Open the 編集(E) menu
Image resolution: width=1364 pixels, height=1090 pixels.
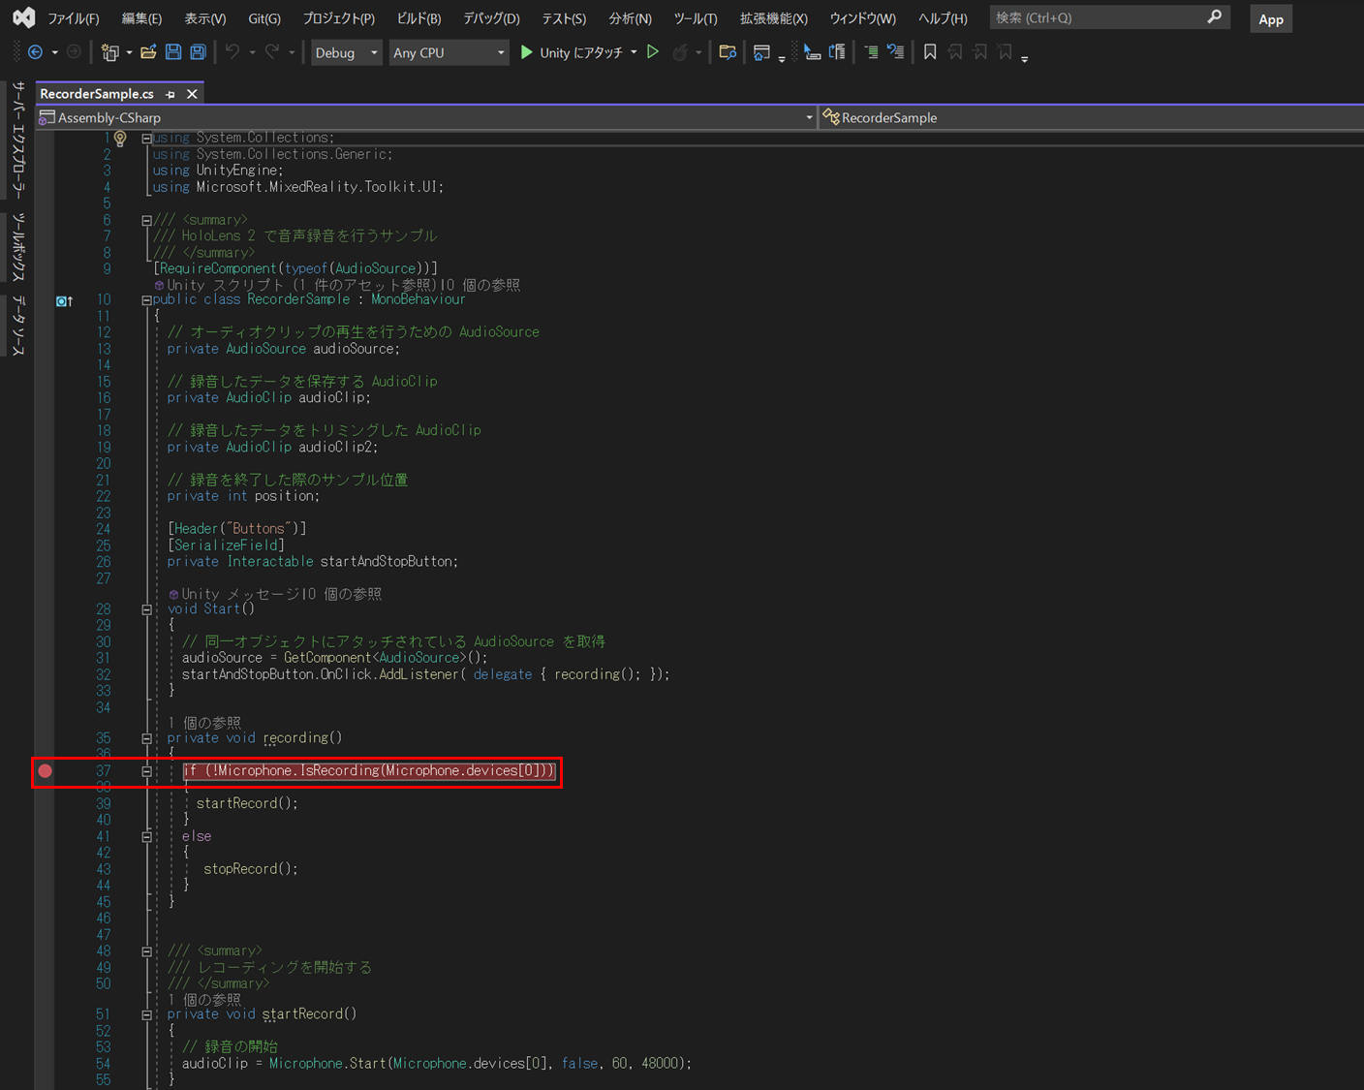click(141, 18)
